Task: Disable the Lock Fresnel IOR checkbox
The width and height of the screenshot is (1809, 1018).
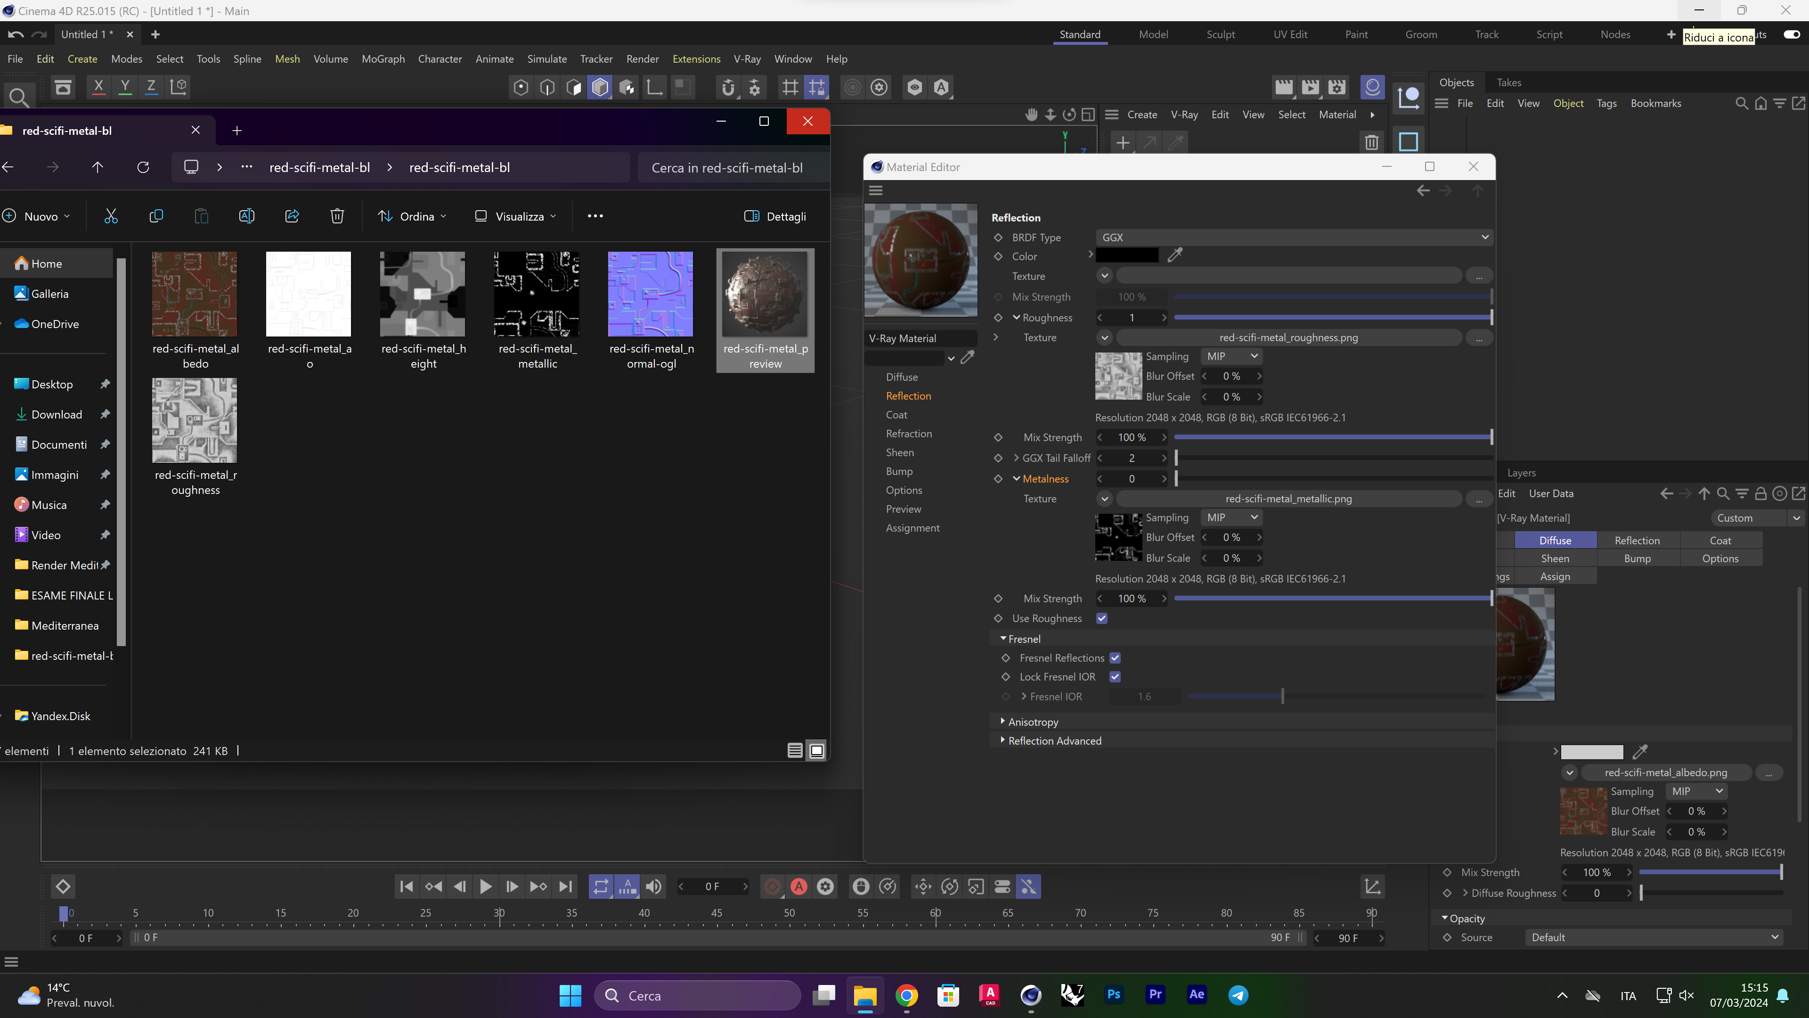Action: pyautogui.click(x=1115, y=677)
